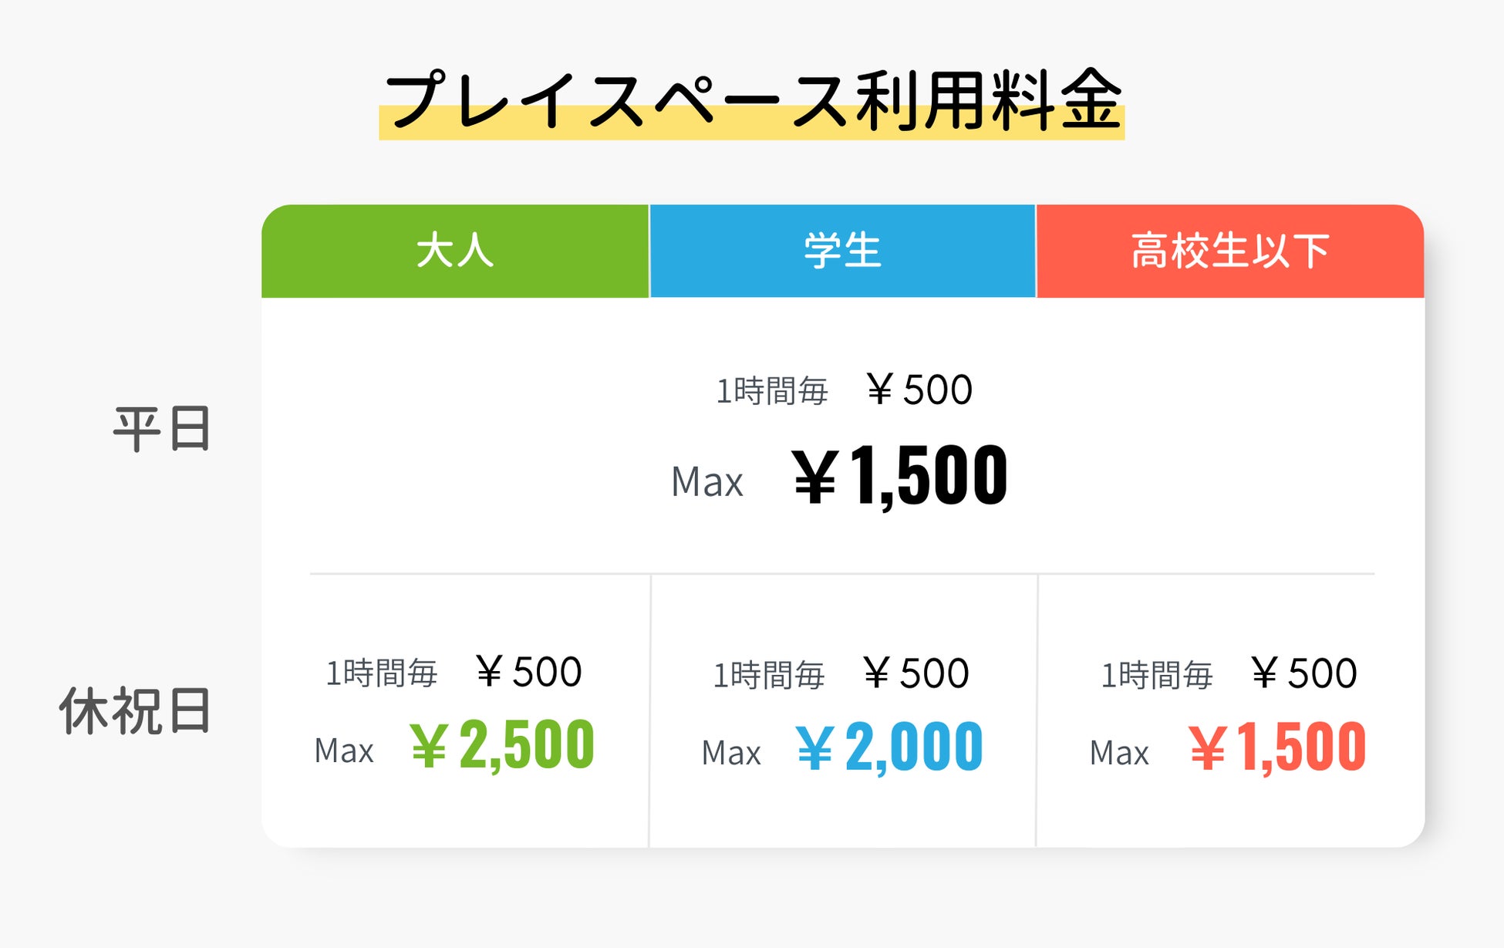1504x948 pixels.
Task: Click the green ¥2,500 adult holiday price
Action: [502, 745]
